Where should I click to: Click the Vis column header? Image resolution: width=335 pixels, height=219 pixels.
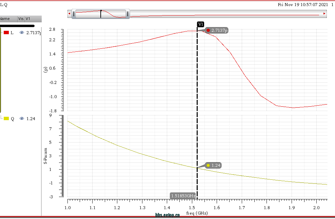tap(21, 19)
